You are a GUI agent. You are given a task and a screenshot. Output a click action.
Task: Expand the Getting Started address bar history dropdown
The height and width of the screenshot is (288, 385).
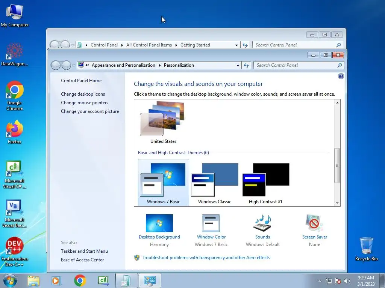pos(236,45)
